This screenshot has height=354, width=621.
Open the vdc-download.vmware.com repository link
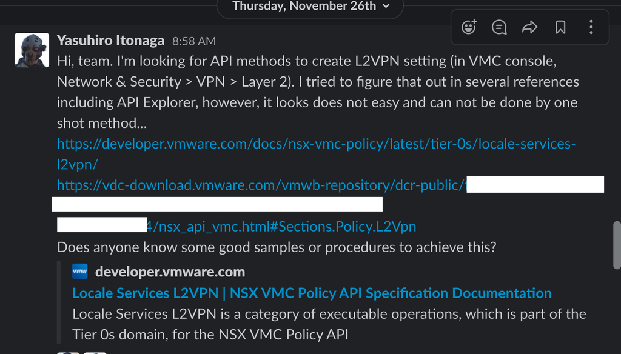point(261,185)
